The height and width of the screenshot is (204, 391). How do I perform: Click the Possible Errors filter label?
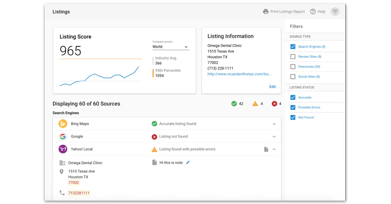309,107
